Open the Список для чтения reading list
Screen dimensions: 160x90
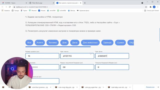tap(151, 10)
